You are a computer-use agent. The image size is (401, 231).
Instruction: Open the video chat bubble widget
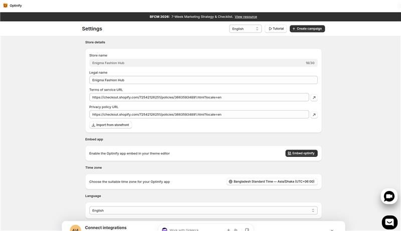(x=389, y=196)
